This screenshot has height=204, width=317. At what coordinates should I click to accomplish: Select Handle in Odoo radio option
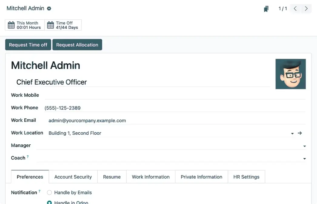point(49,202)
